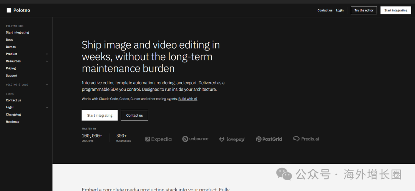The width and height of the screenshot is (415, 191).
Task: Open Contact us in sidebar links
Action: point(13,100)
